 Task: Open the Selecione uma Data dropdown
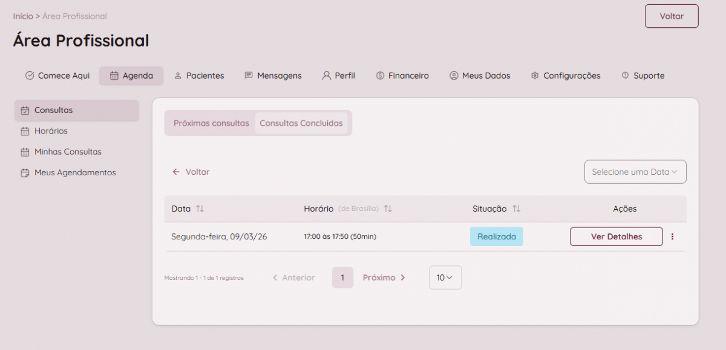tap(635, 172)
